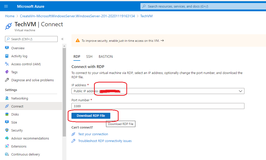Focus the Search resources, services, and docs box

pyautogui.click(x=203, y=6)
